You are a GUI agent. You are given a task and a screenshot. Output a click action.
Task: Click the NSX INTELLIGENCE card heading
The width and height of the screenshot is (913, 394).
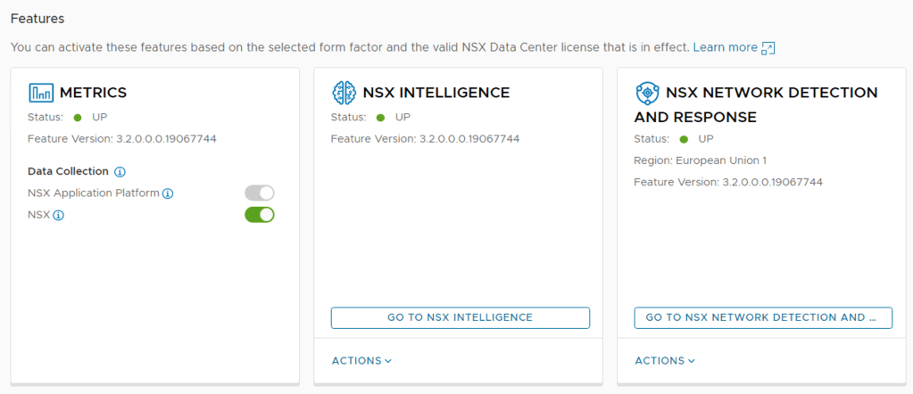point(436,92)
